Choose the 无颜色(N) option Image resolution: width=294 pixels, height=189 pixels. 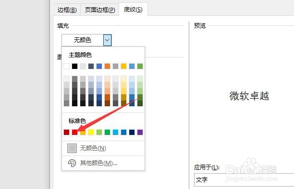pos(103,148)
